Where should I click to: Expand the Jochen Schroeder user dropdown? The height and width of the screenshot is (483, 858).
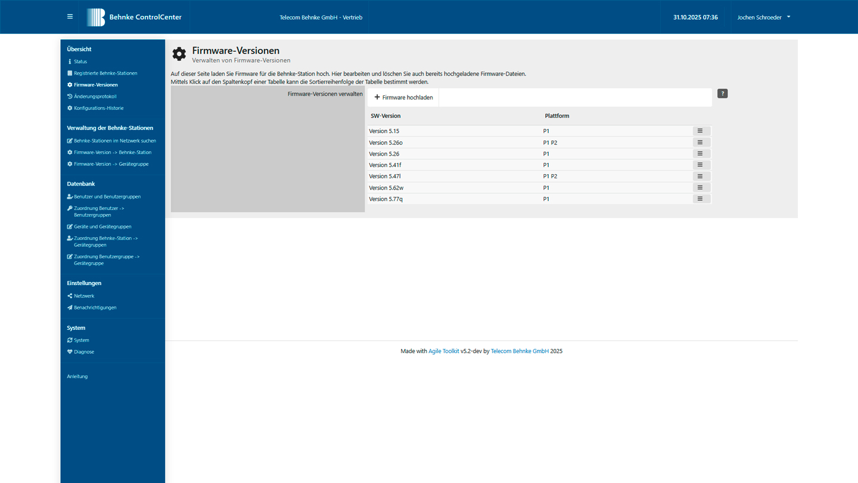(763, 17)
